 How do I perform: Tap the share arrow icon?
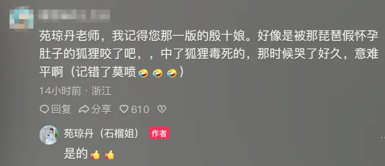[84, 109]
